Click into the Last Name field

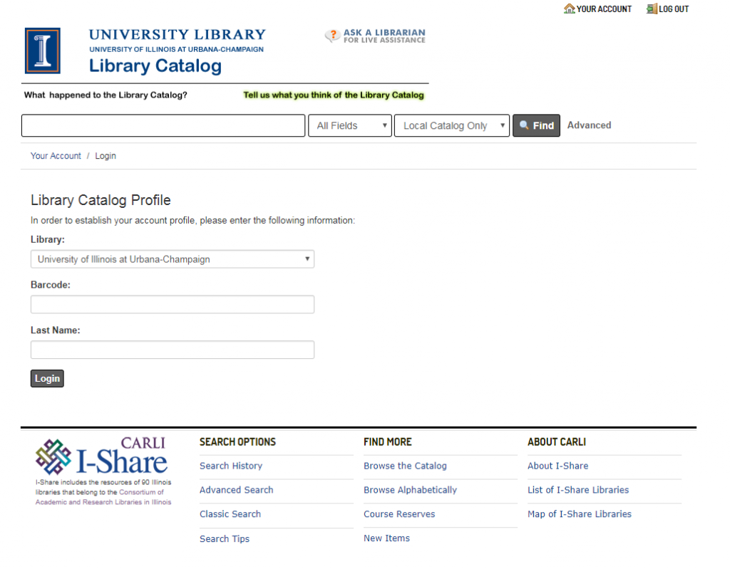pyautogui.click(x=172, y=350)
